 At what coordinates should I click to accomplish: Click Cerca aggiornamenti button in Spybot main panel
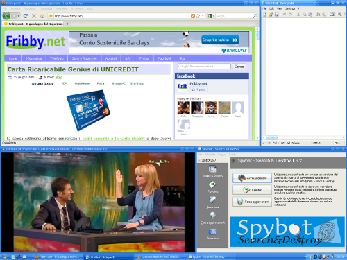[x=252, y=202]
